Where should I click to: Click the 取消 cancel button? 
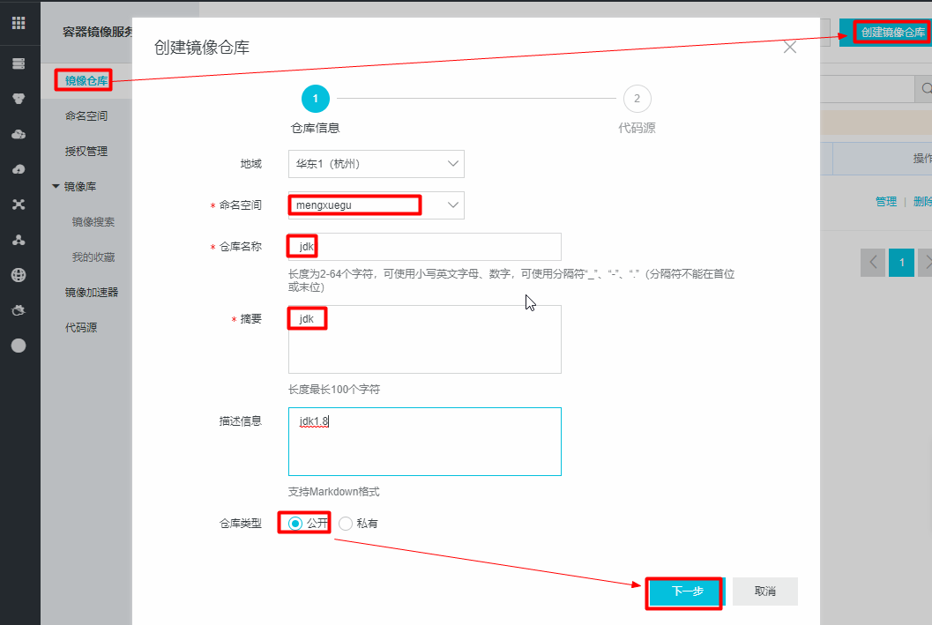[765, 592]
